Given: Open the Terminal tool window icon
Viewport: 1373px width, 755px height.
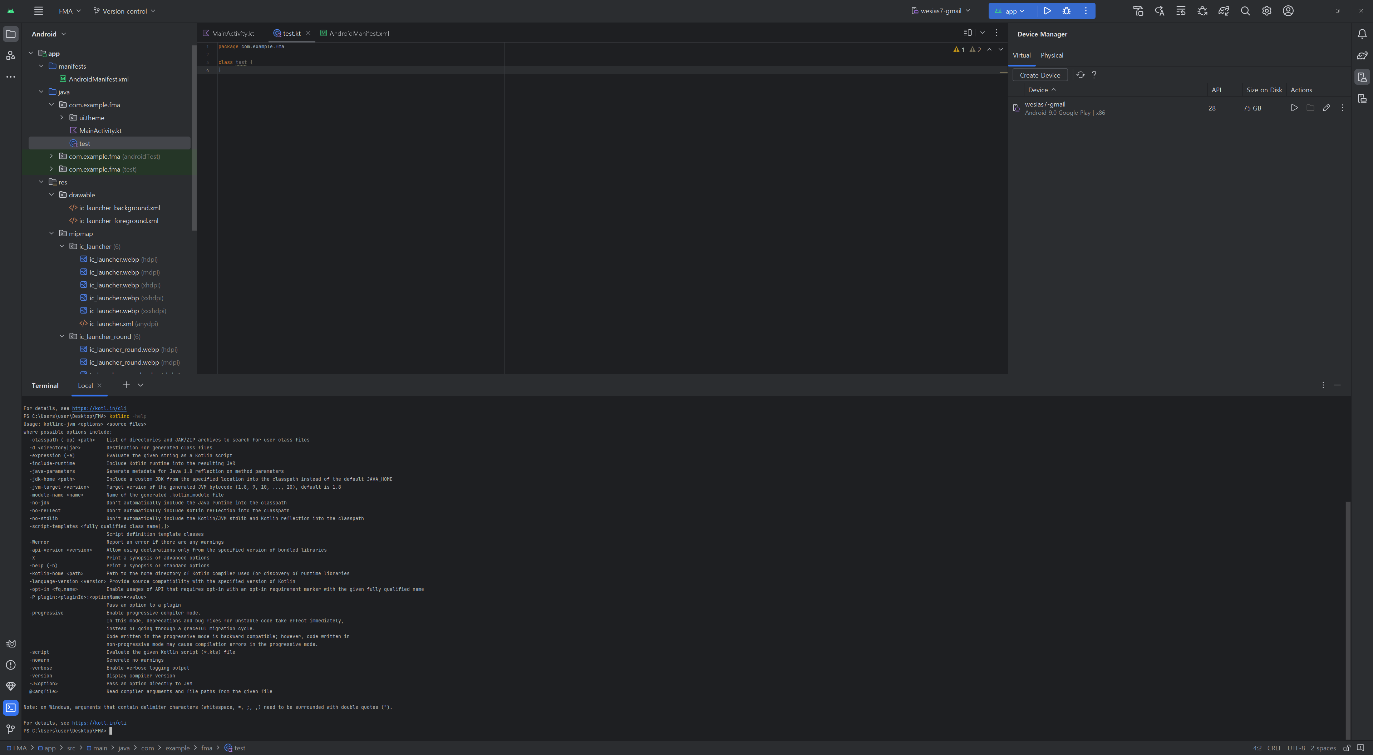Looking at the screenshot, I should click(11, 707).
